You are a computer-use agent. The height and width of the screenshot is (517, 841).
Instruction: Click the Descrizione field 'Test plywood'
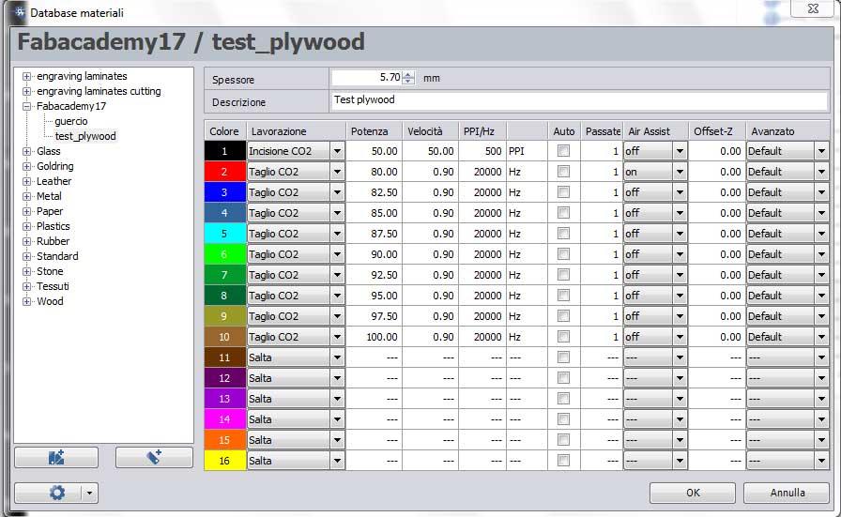579,100
